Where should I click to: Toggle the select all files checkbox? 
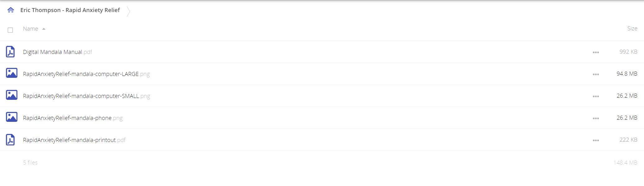[10, 30]
